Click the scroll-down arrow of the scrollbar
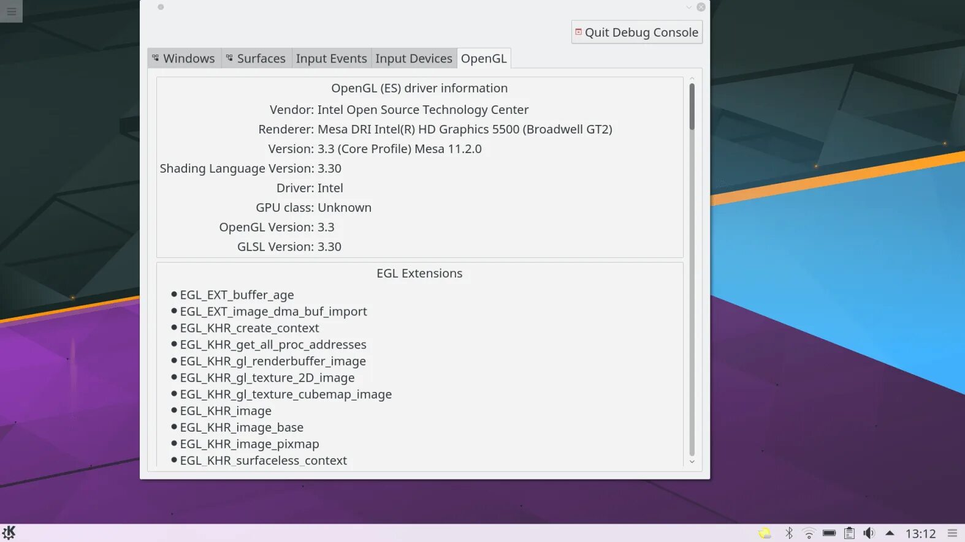The height and width of the screenshot is (542, 965). (692, 462)
